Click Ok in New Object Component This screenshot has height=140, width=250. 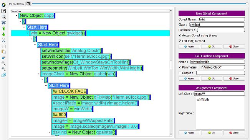212,47
